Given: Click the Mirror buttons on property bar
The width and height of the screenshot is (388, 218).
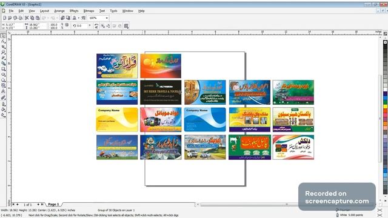Looking at the screenshot, I should 96,25.
